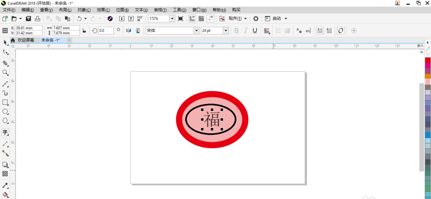Viewport: 431px width, 199px height.
Task: Open the 编辑 menu
Action: point(28,10)
